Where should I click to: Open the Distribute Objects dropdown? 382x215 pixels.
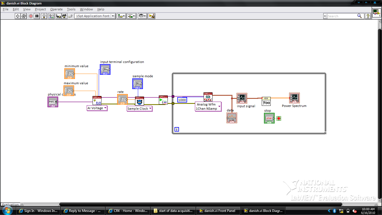click(132, 16)
